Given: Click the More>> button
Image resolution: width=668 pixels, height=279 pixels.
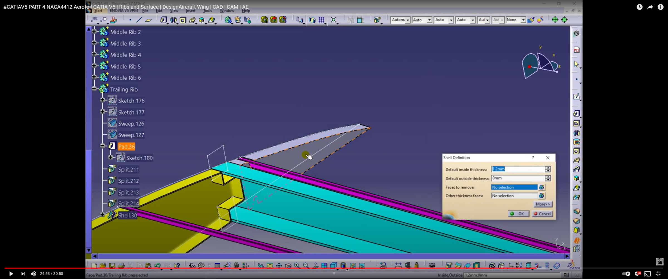Looking at the screenshot, I should coord(543,204).
